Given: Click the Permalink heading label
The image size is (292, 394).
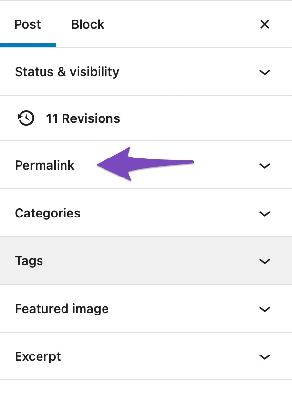Looking at the screenshot, I should (44, 165).
